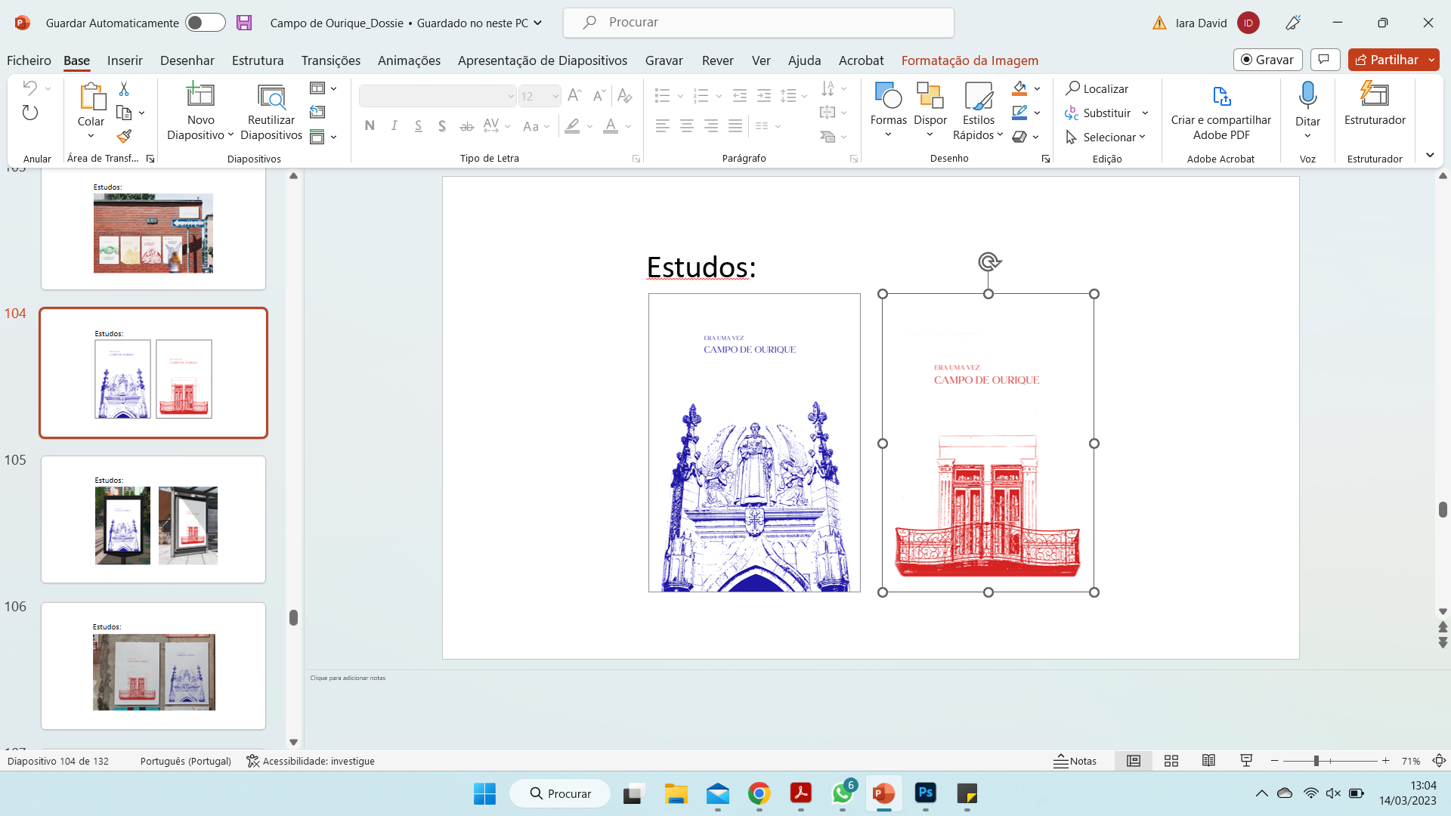The height and width of the screenshot is (816, 1451).
Task: Open Novo Diapositivo to add a slide
Action: coord(200,94)
